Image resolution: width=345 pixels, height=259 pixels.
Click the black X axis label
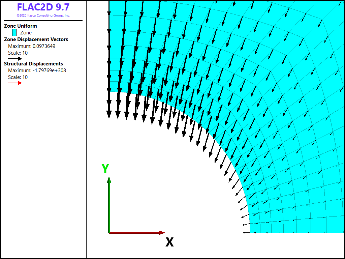[170, 242]
